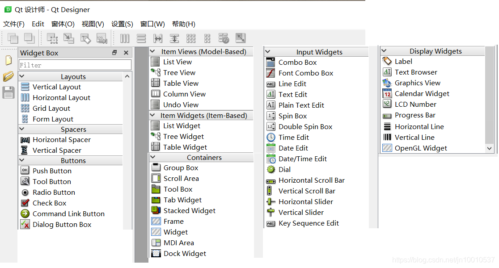Select the Horizontal Slider widget icon
The image size is (499, 268).
coord(271,201)
